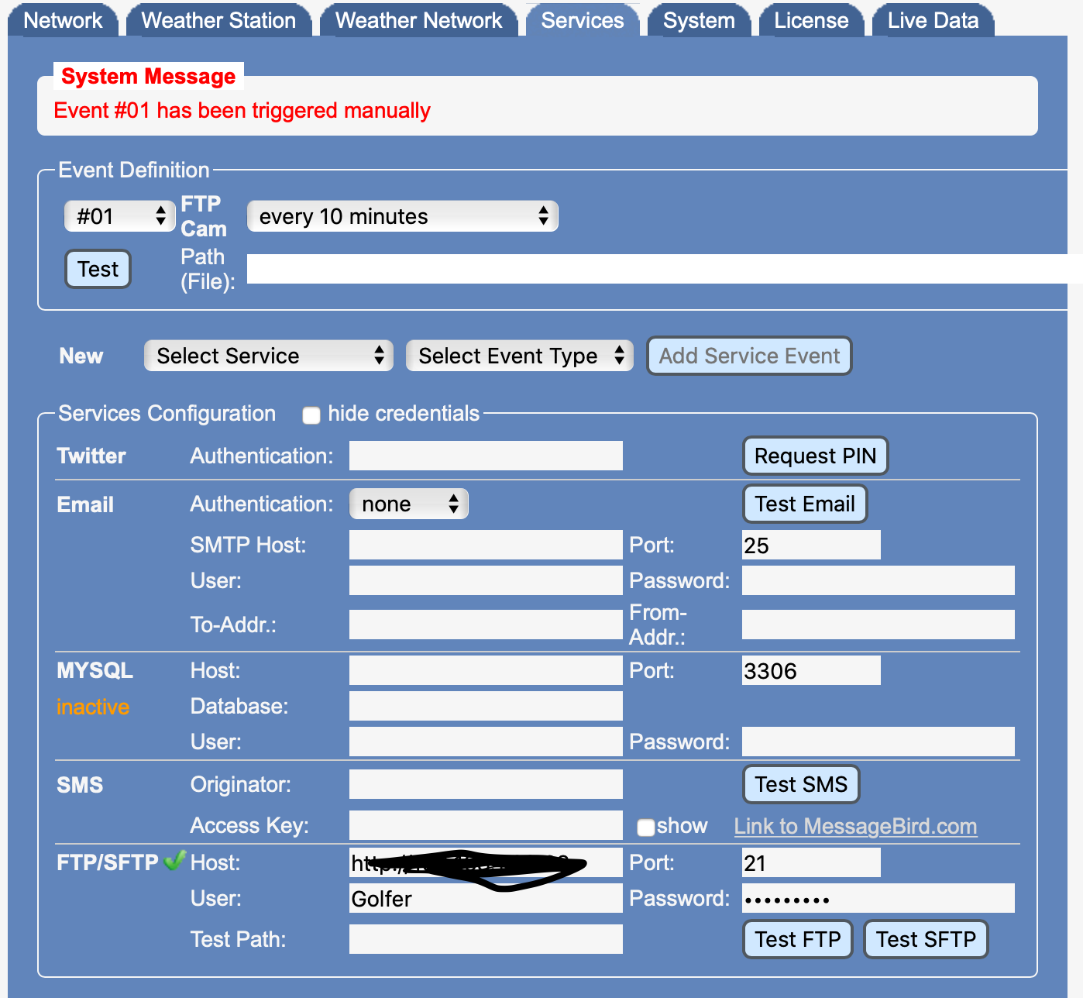The image size is (1083, 998).
Task: Expand the 'every 10 minutes' interval dropdown
Action: click(x=402, y=216)
